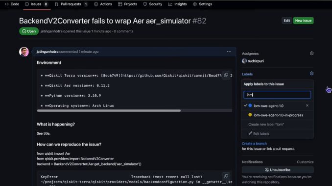This screenshot has height=186, width=332.
Task: Click the Assignees heading
Action: 250,54
